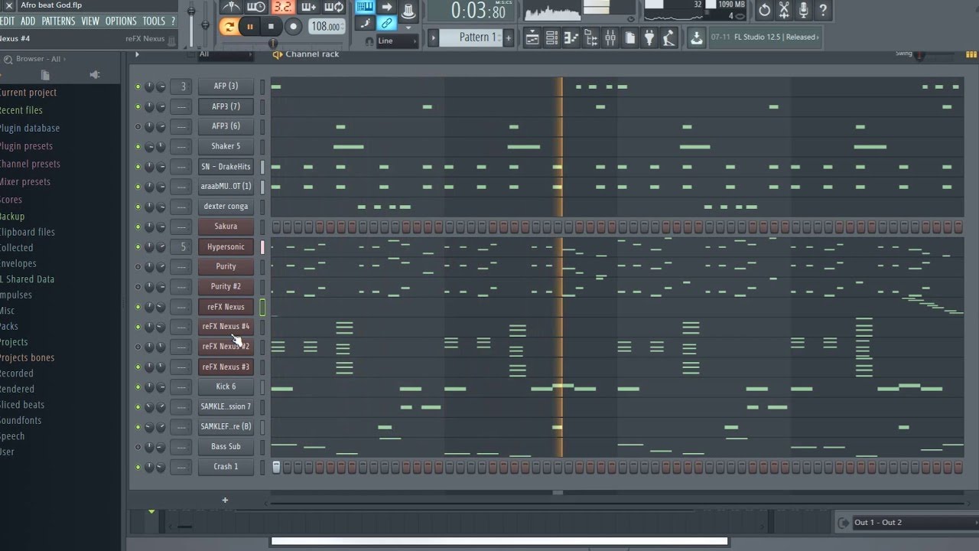Toggle first step of Crash 1 sequencer
Screen dimensions: 979x551
coord(277,467)
